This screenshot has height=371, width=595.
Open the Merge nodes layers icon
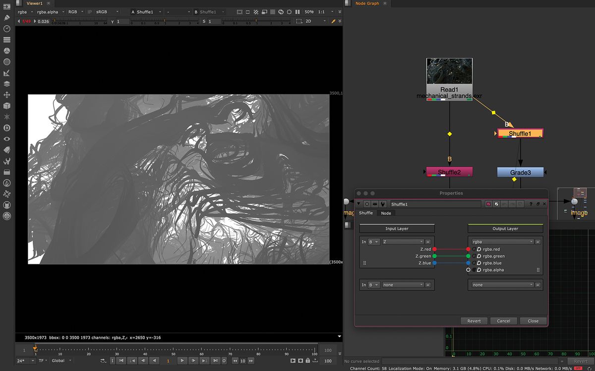pos(6,83)
